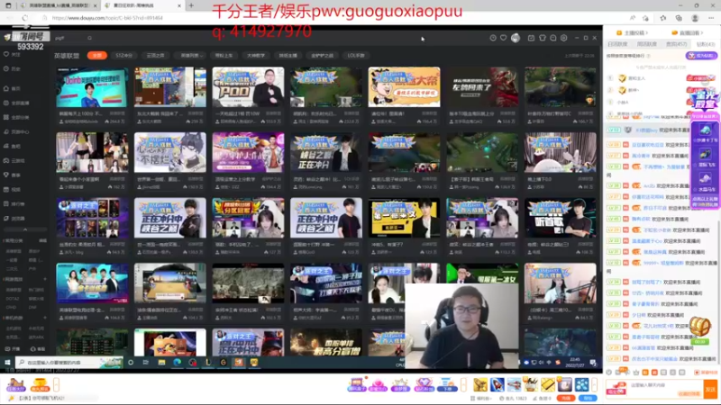The width and height of the screenshot is (721, 405).
Task: Click the rocket gift icon in gift bar
Action: 497,384
